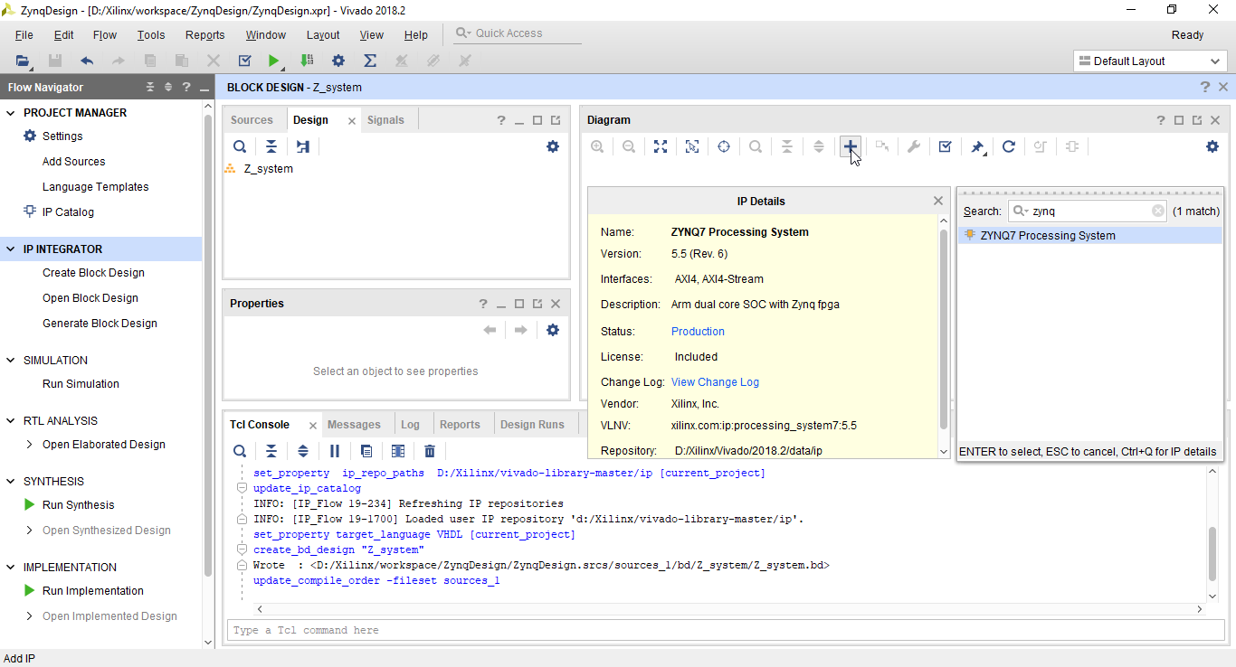Click the Add IP plus icon
The image size is (1236, 667).
(850, 146)
